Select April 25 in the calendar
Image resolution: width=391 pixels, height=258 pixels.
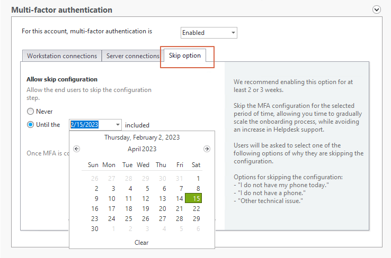point(128,219)
